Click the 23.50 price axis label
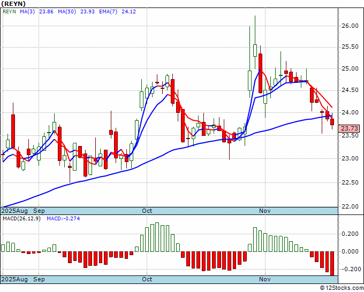The height and width of the screenshot is (292, 364). (x=350, y=135)
